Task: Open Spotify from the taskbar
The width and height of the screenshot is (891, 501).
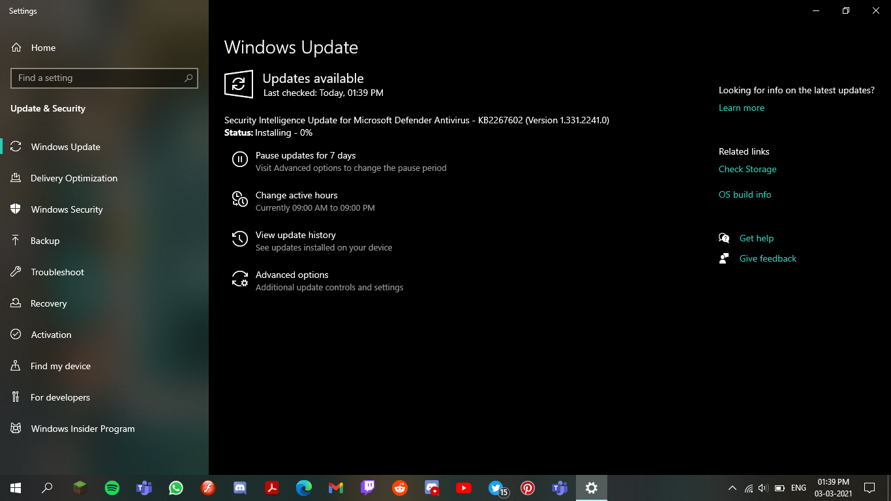Action: coord(112,487)
